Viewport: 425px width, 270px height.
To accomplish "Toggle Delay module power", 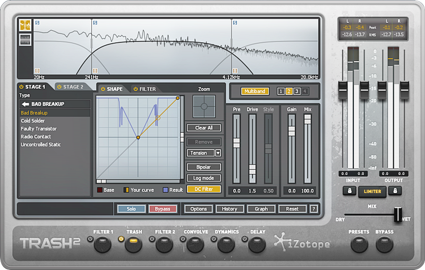I will [244, 239].
